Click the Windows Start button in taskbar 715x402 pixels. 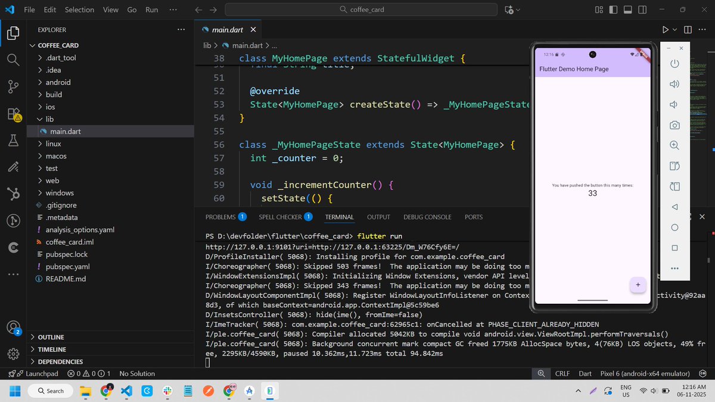[x=14, y=391]
